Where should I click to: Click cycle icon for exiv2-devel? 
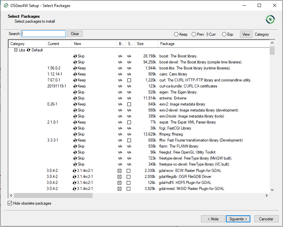coord(75,110)
